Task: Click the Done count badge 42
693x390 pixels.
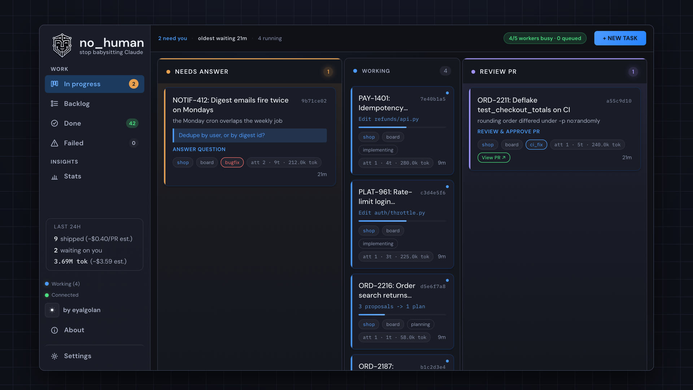Action: tap(132, 123)
